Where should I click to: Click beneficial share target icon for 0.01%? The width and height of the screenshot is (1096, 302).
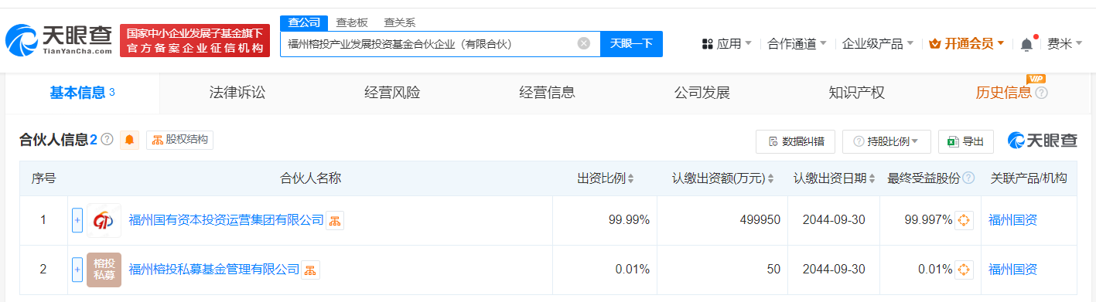[964, 270]
